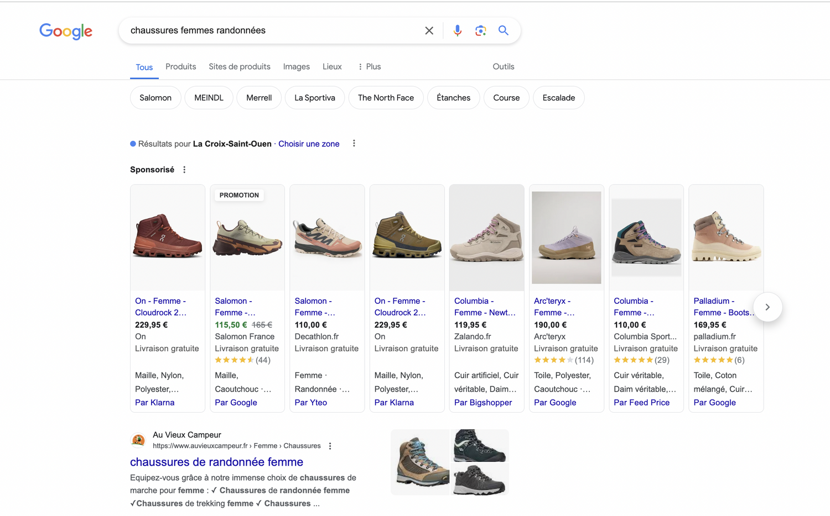Start voice search with the microphone icon
Viewport: 830px width, 516px height.
[x=457, y=31]
